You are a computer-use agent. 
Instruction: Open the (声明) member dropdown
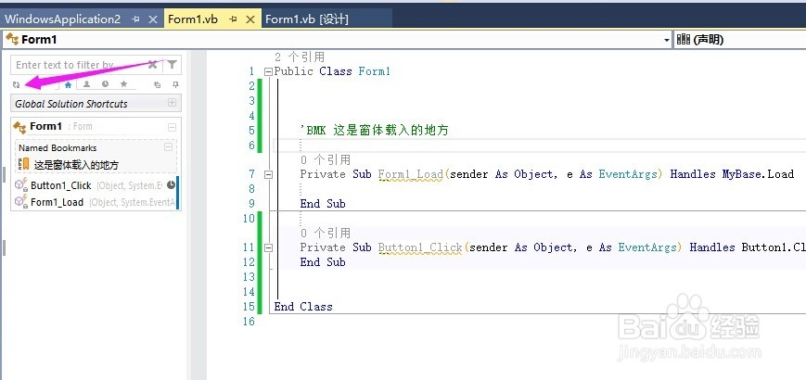tap(740, 40)
